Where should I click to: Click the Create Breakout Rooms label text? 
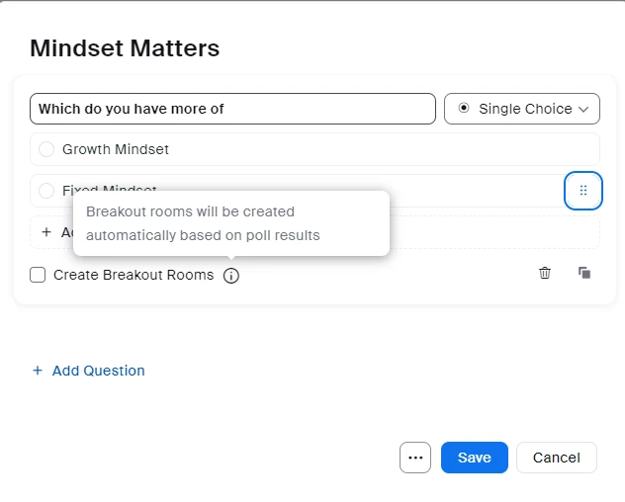coord(134,276)
